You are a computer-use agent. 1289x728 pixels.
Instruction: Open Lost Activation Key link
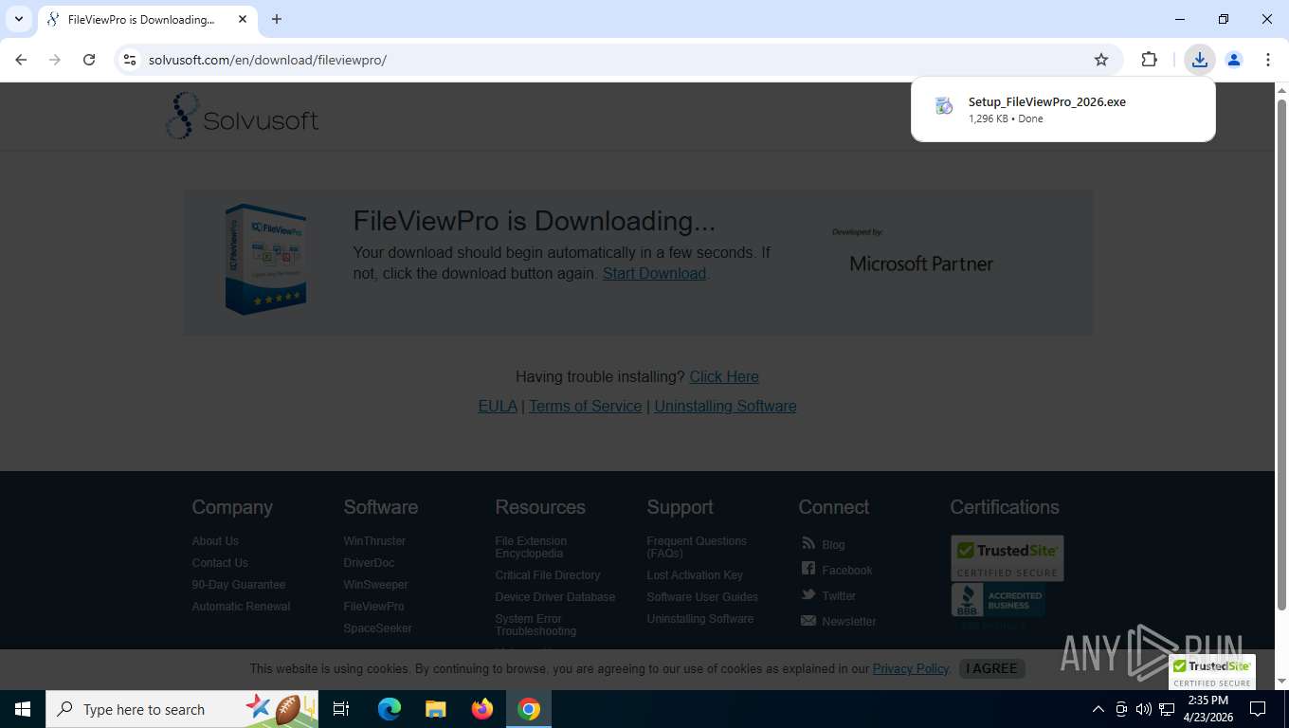[695, 575]
